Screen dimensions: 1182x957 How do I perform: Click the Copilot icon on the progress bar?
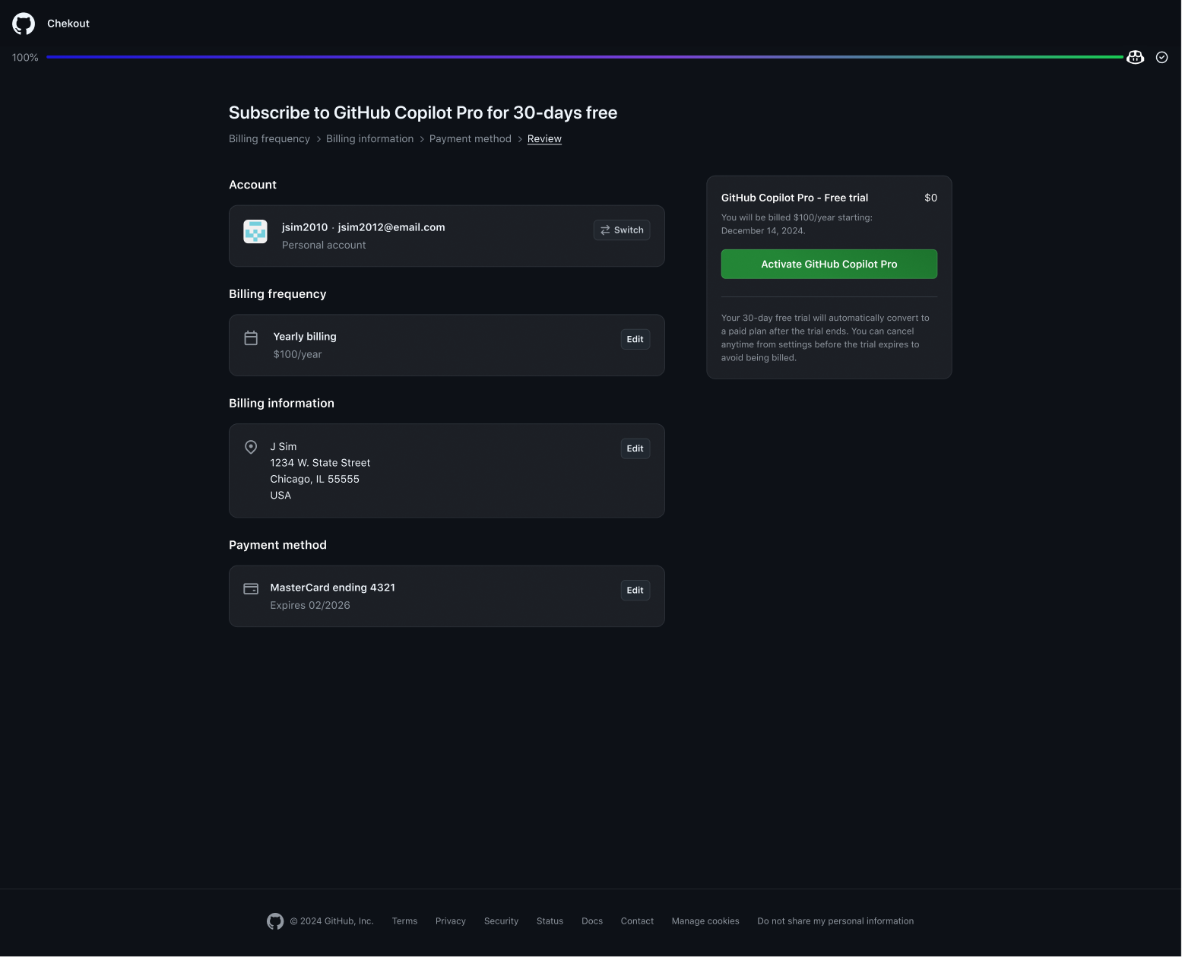[1135, 58]
